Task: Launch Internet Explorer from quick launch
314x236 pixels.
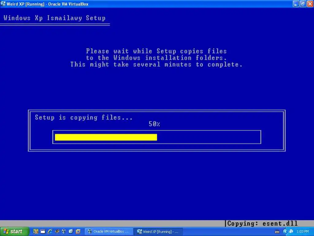Action: click(x=50, y=231)
